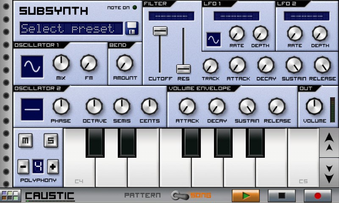Click the floppy disk save preset icon

pos(132,28)
